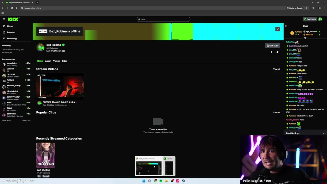Click the IRL category tag
The width and height of the screenshot is (327, 184).
coord(39,176)
